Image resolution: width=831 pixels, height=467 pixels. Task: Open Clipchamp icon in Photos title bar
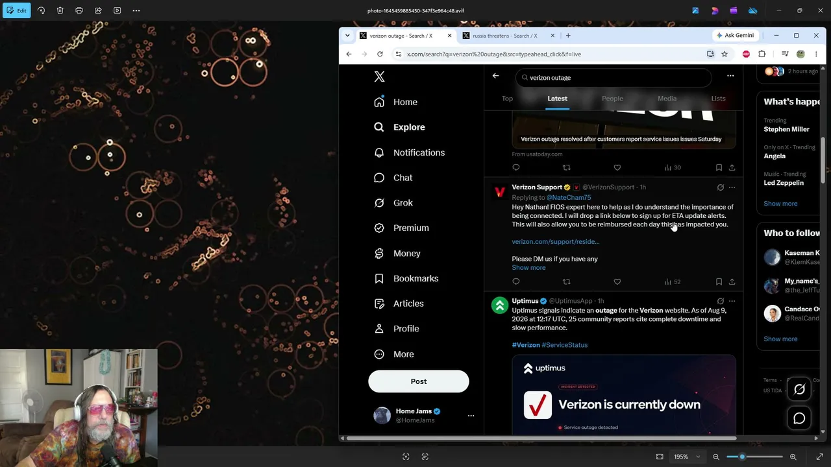[x=734, y=10]
